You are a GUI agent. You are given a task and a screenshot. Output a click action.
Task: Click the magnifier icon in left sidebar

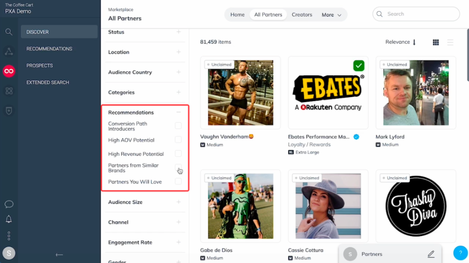click(x=9, y=31)
